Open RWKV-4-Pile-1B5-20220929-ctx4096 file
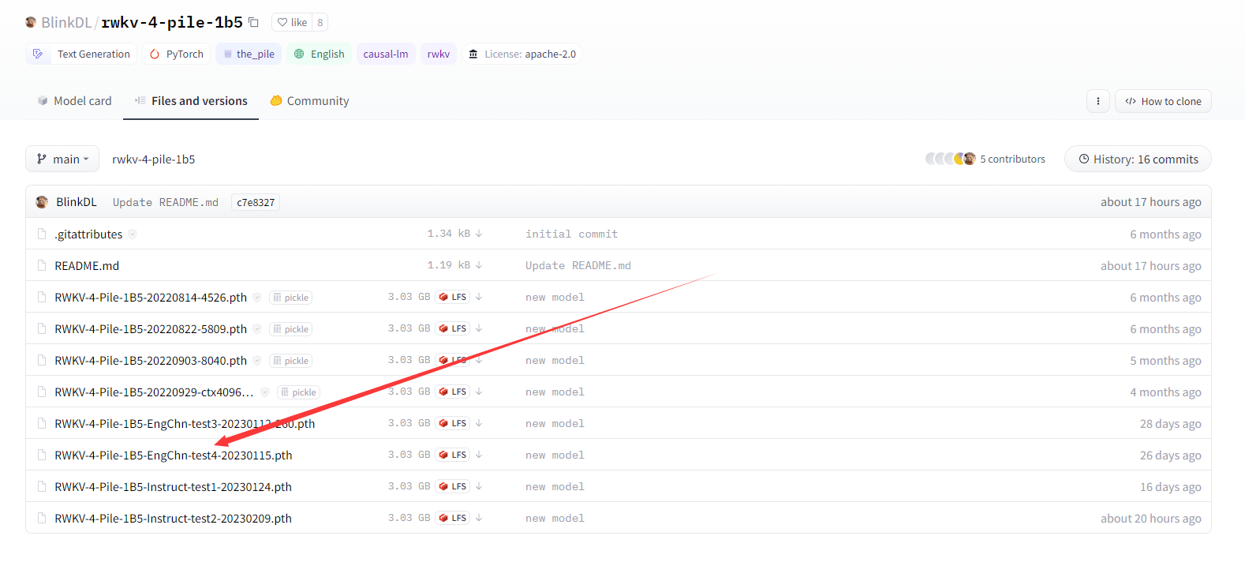Screen dimensions: 1245x581 [154, 392]
